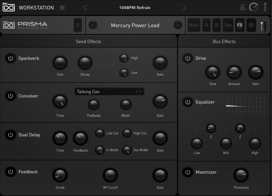
Task: Click the Sparkverb Decay knob
Action: click(85, 63)
